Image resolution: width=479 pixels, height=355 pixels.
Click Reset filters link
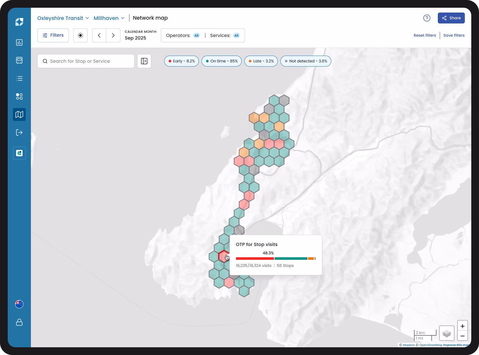tap(425, 35)
